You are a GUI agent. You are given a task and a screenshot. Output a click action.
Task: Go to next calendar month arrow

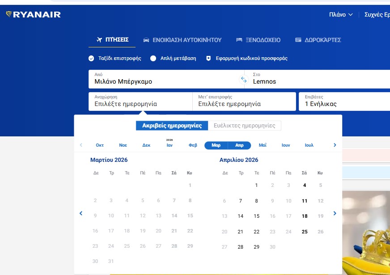(335, 213)
